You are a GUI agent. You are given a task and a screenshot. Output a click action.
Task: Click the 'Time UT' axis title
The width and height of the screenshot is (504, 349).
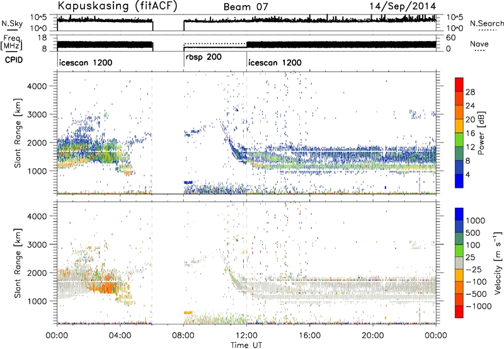[x=246, y=345]
